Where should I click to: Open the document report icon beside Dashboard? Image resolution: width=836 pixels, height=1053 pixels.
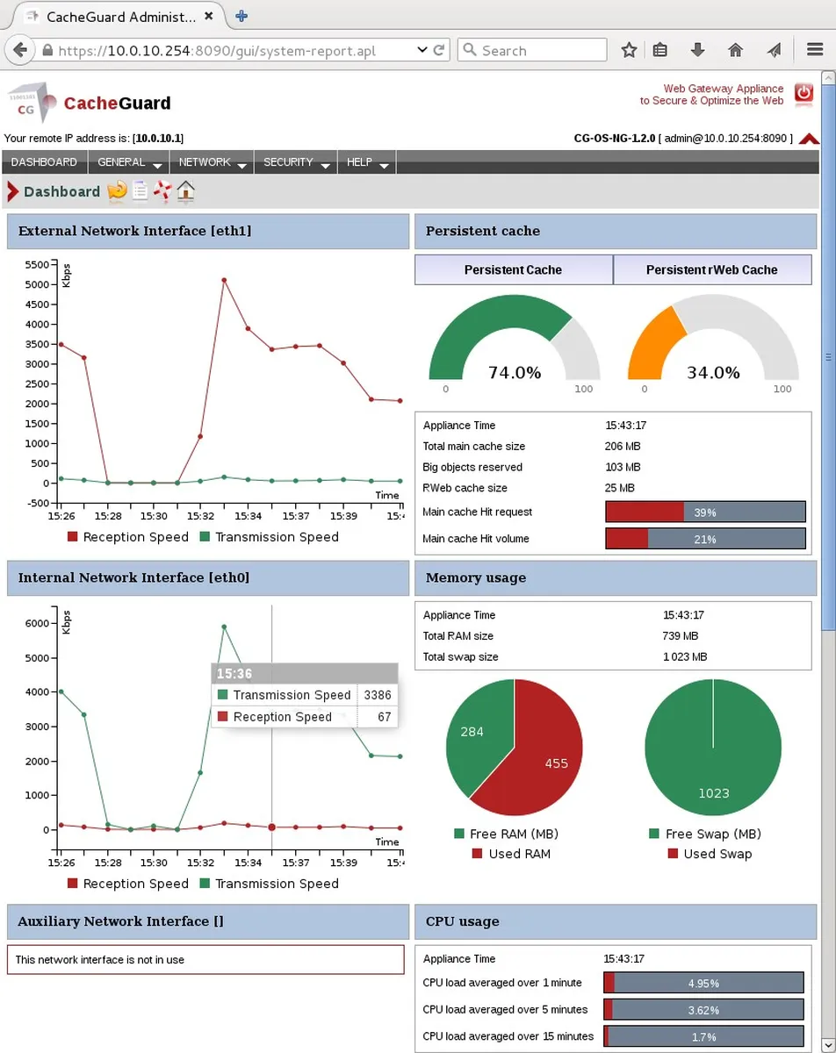coord(141,191)
